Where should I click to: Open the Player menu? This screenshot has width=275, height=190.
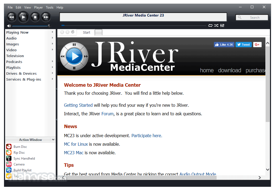point(38,7)
